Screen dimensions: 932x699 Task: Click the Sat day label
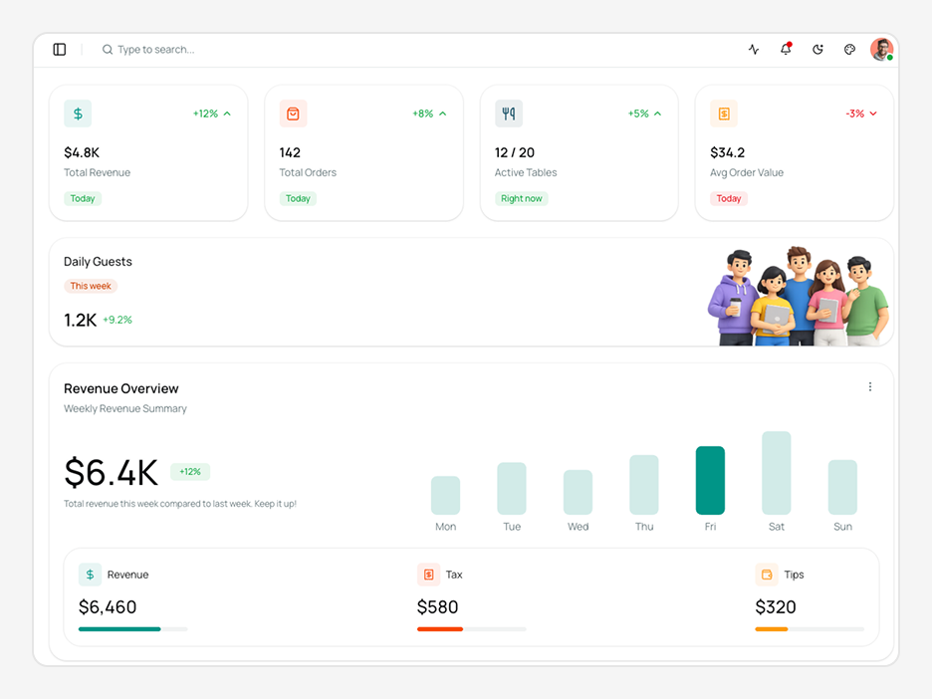click(x=777, y=527)
